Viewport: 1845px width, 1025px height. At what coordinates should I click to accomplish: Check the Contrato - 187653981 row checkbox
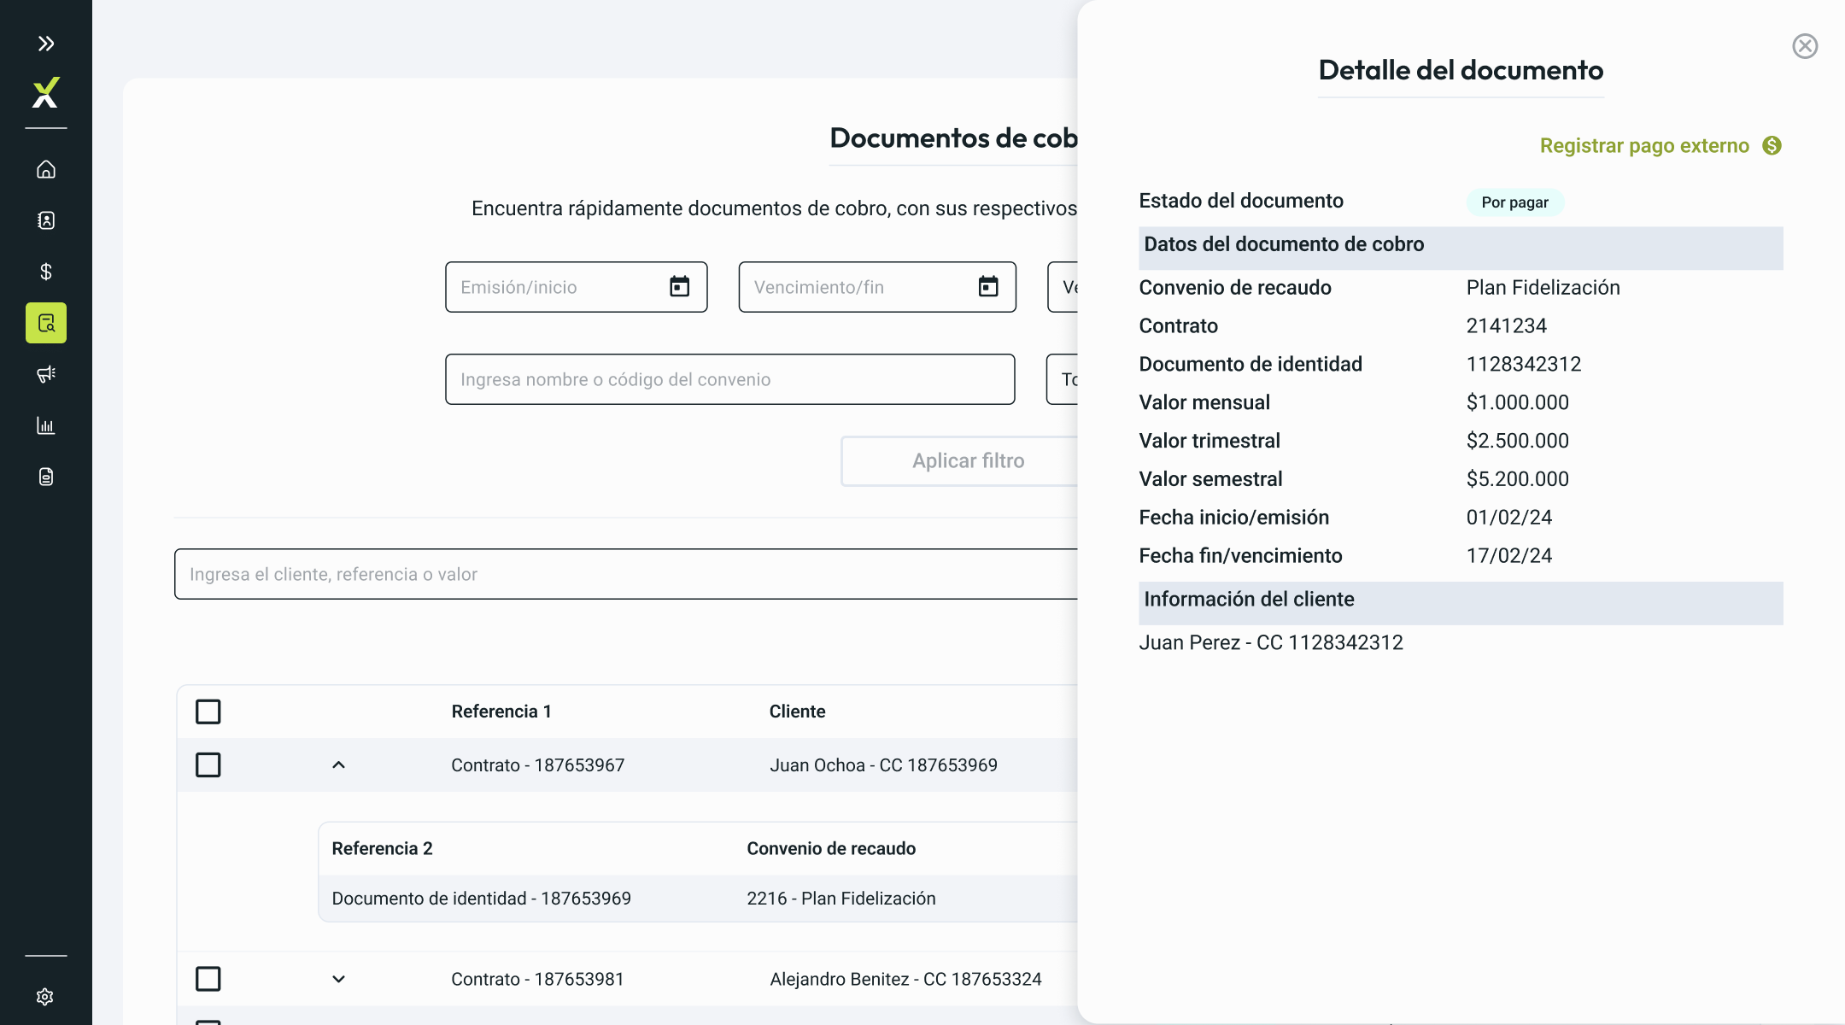(208, 979)
